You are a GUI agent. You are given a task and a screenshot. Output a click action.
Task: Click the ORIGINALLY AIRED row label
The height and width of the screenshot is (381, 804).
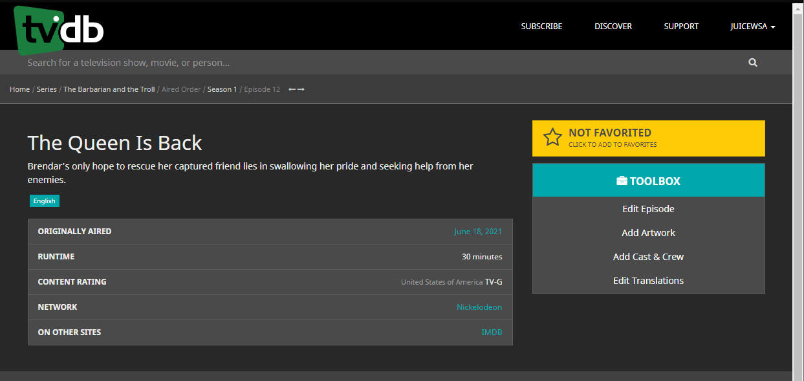tap(74, 232)
